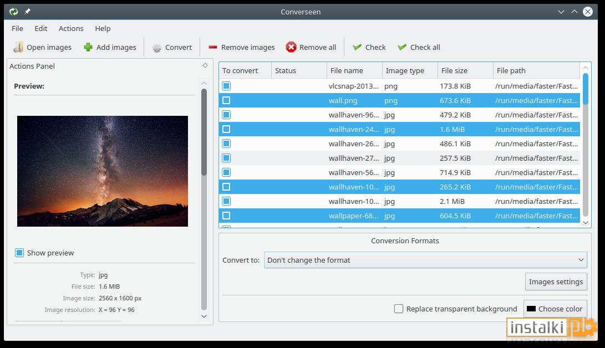Click the Check all checkmark icon
The height and width of the screenshot is (348, 605).
tap(402, 47)
